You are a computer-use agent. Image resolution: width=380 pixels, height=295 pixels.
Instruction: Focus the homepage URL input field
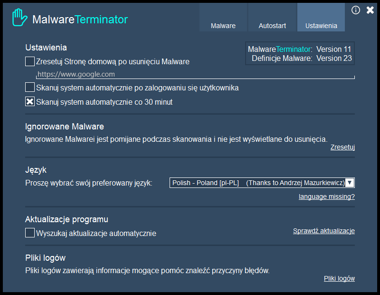click(195, 74)
